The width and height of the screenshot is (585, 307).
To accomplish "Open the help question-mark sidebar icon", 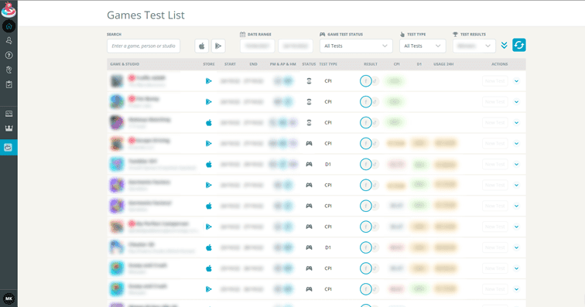I will pyautogui.click(x=9, y=55).
